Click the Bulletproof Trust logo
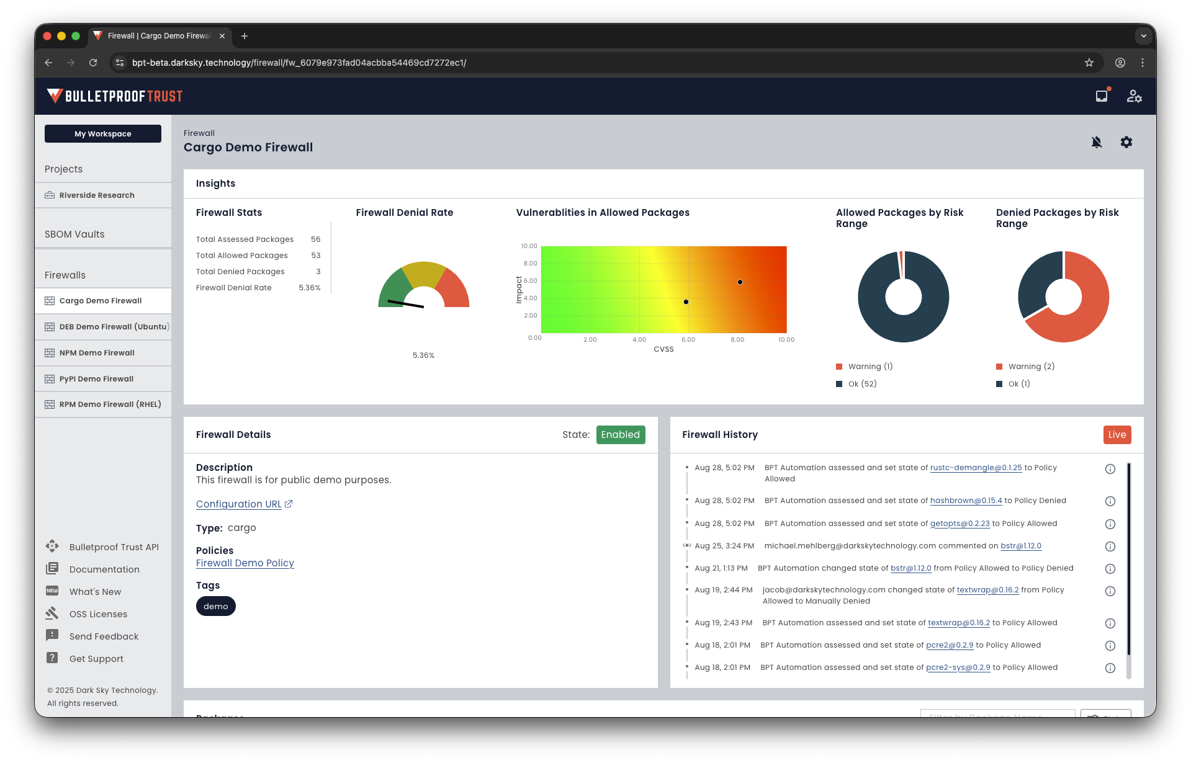This screenshot has height=763, width=1191. point(115,96)
